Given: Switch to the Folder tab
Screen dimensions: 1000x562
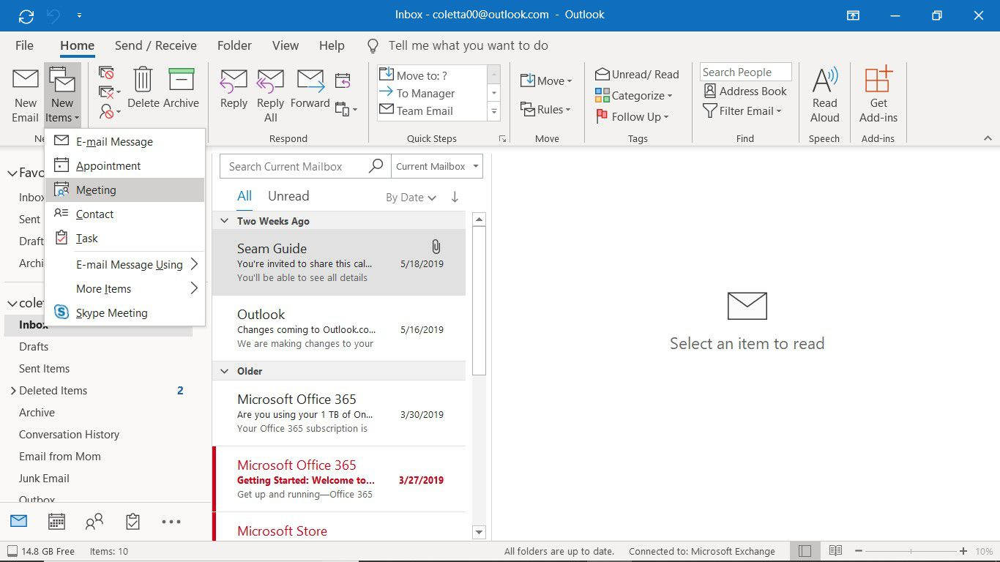Looking at the screenshot, I should pyautogui.click(x=234, y=45).
